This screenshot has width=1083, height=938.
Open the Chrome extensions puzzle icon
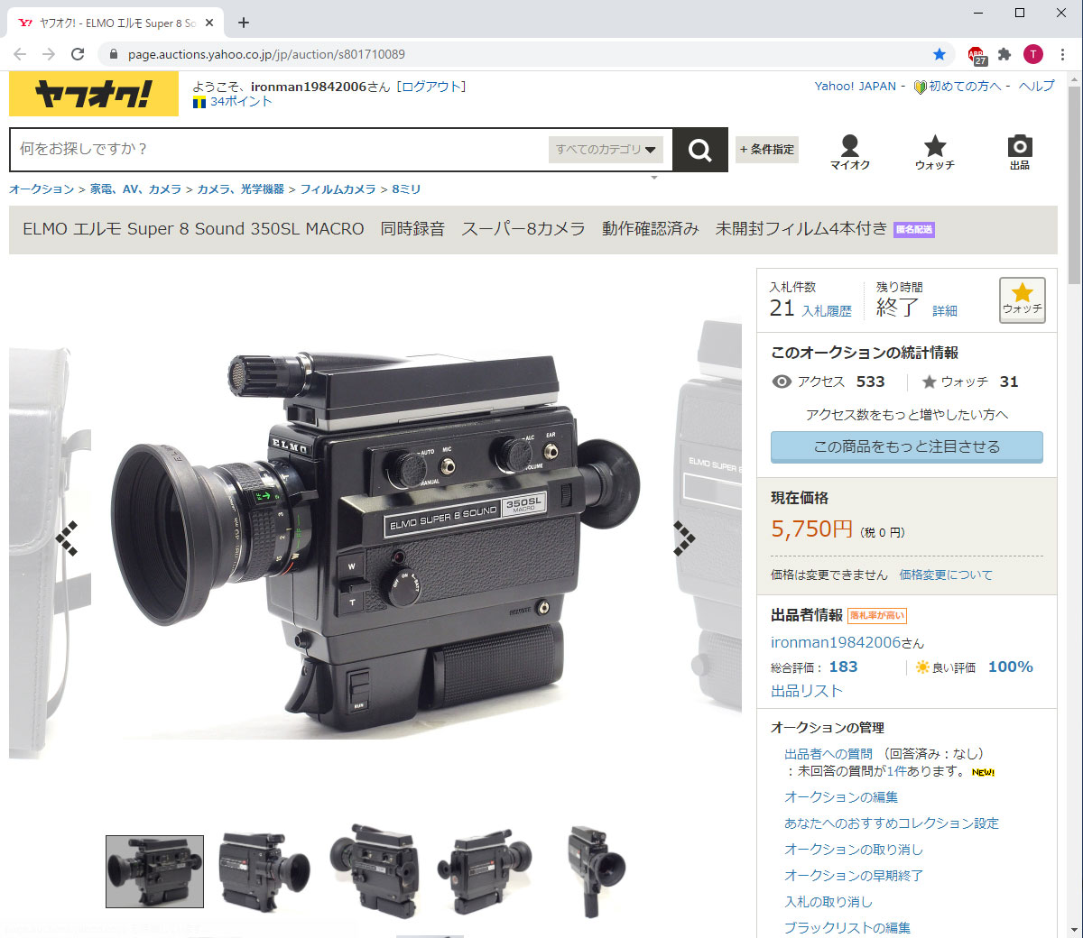coord(1004,54)
